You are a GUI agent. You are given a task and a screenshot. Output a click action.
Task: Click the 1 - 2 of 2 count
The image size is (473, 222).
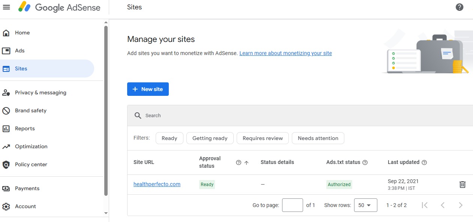(396, 205)
